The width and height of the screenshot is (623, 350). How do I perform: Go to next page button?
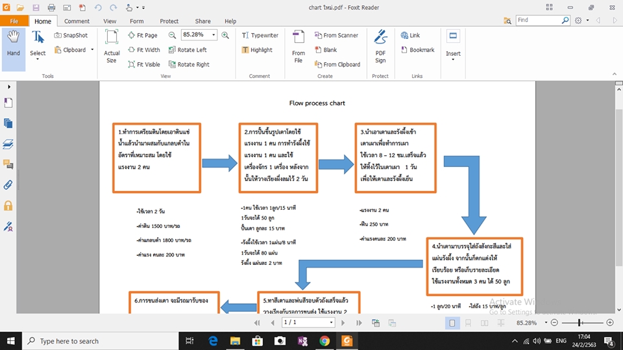point(343,323)
